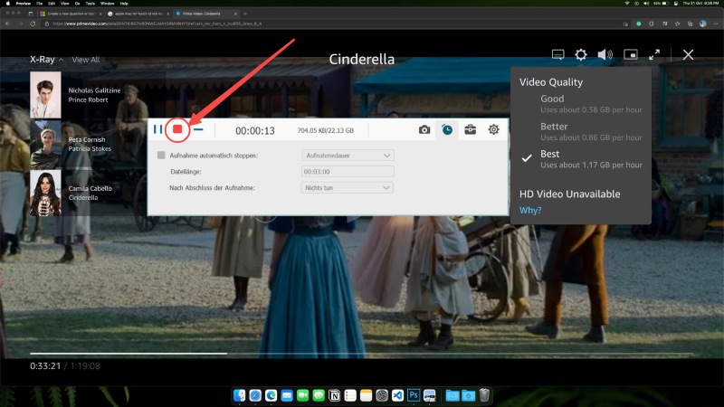Click 'View All' in X-Ray
The height and width of the screenshot is (407, 724).
[85, 60]
